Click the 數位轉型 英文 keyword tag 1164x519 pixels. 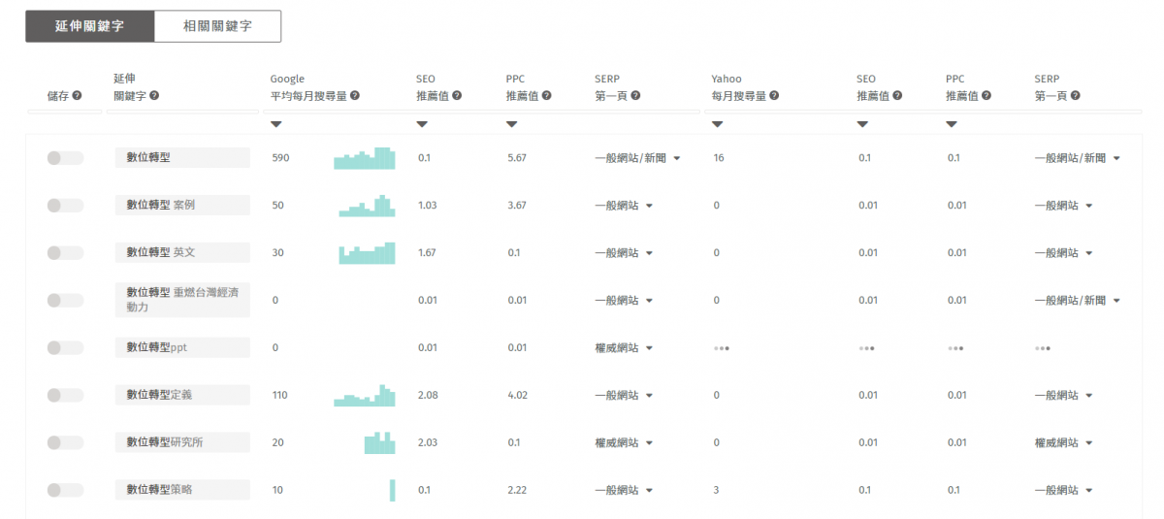pyautogui.click(x=182, y=252)
